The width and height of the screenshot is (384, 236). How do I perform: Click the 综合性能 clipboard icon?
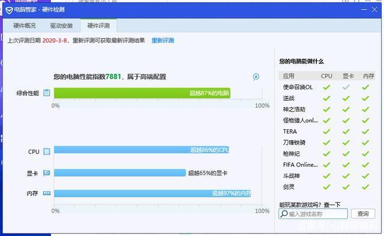pyautogui.click(x=47, y=93)
